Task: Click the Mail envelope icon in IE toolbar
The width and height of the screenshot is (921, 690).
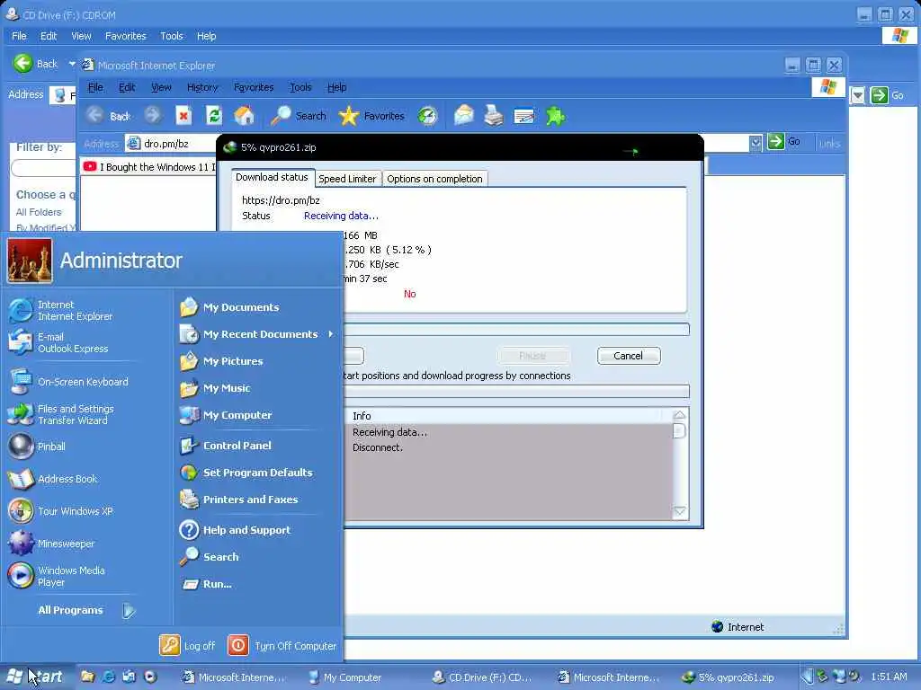Action: click(x=464, y=116)
